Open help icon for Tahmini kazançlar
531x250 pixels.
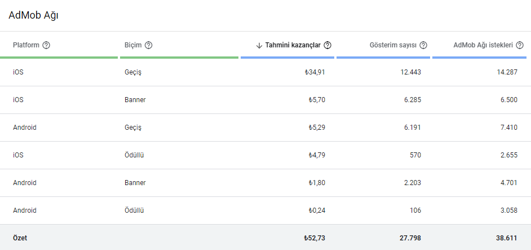[328, 45]
